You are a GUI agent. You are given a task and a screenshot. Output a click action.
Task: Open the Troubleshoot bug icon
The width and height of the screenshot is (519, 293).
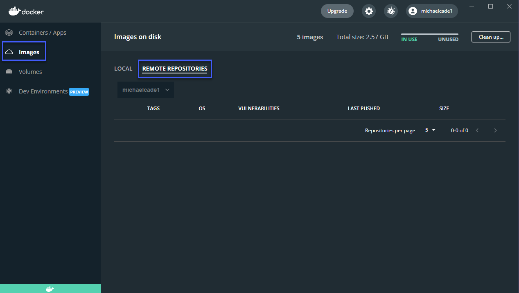tap(390, 11)
